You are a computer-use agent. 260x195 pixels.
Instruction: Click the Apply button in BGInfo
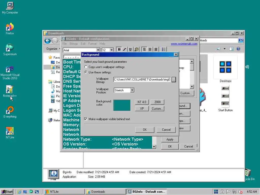pos(170,139)
